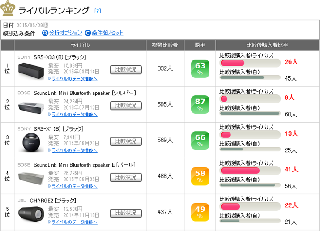Click the crown ranking icon
Image resolution: width=320 pixels, height=231 pixels.
click(9, 9)
